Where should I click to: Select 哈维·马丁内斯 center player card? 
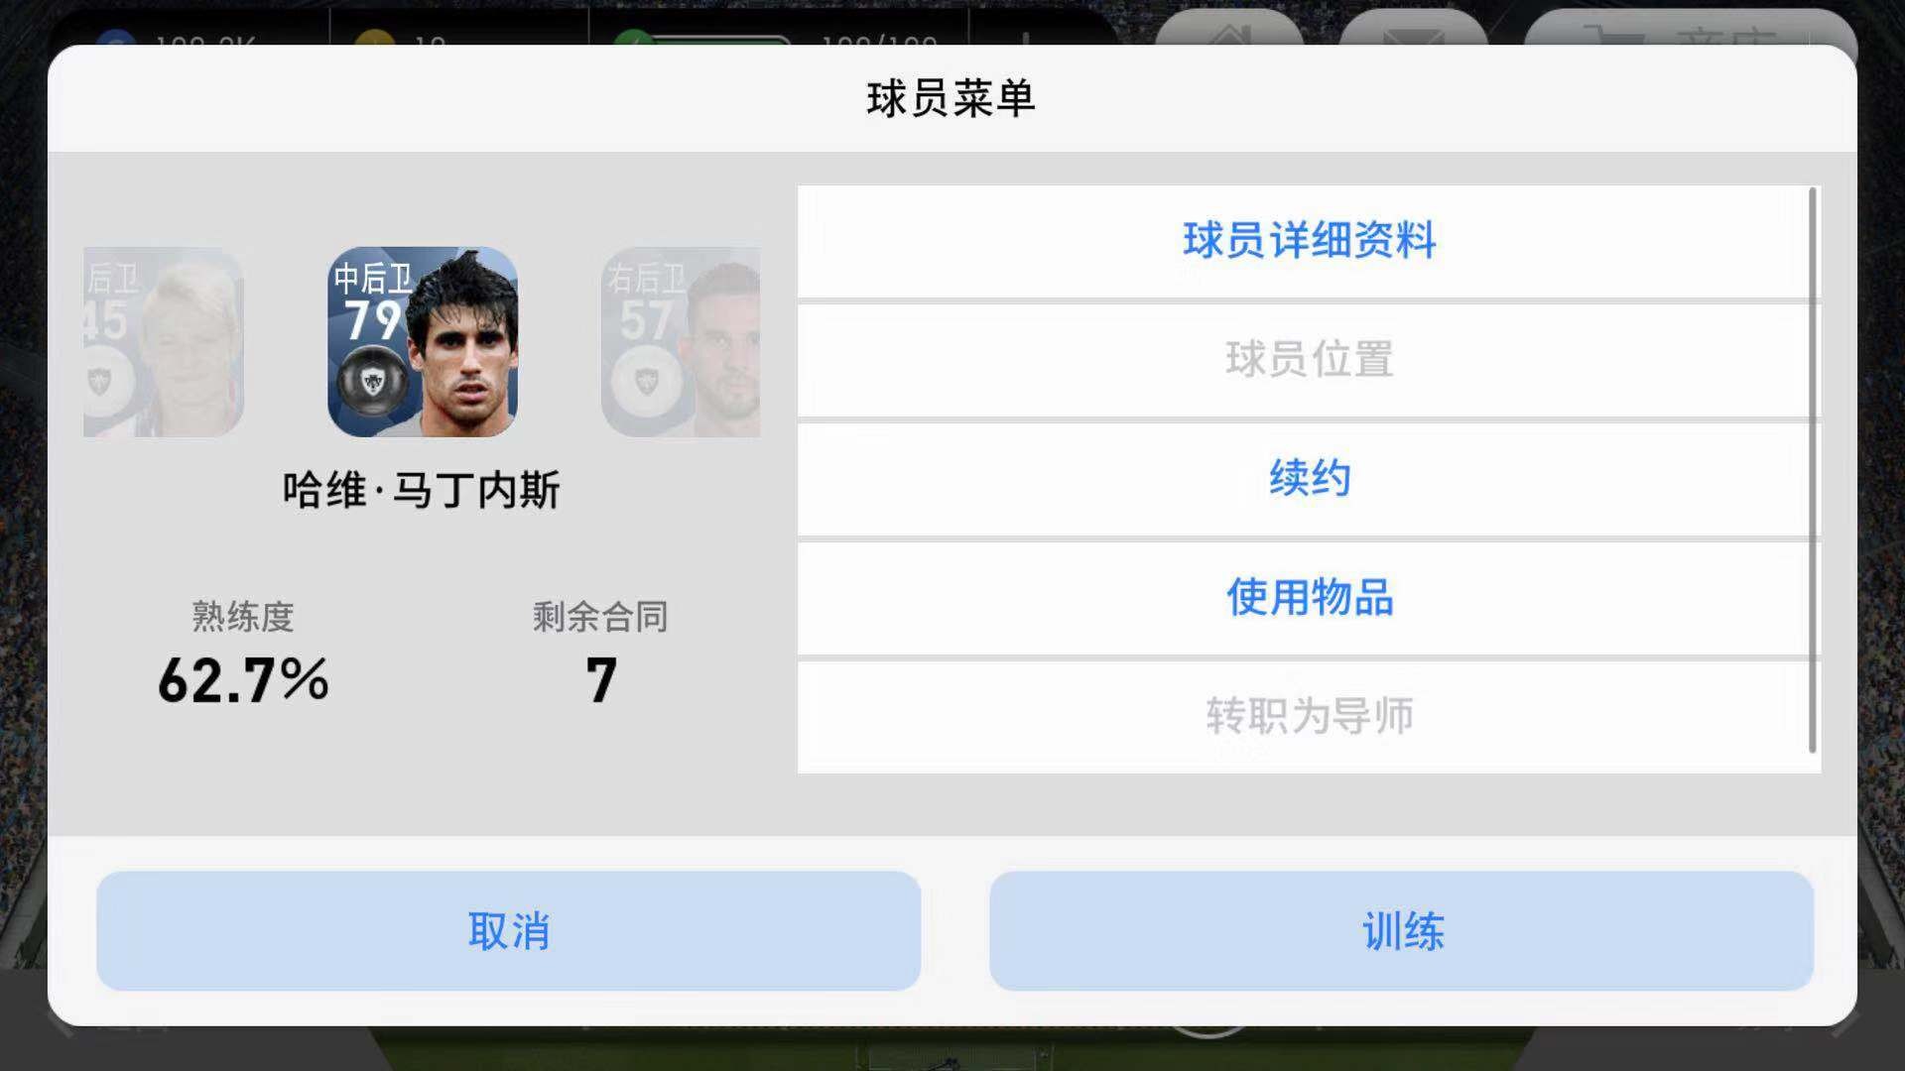[x=423, y=342]
